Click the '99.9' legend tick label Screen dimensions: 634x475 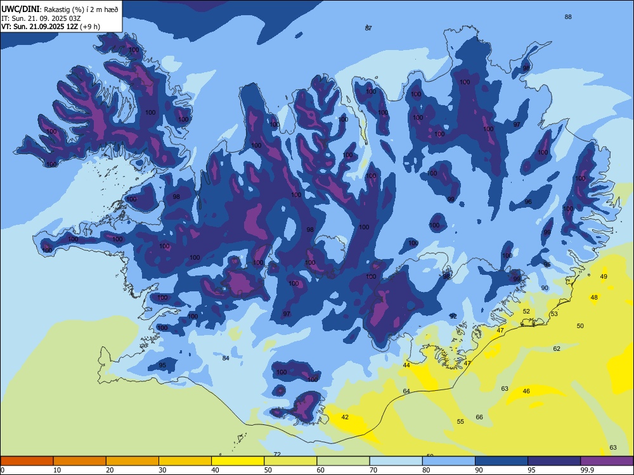pos(586,470)
